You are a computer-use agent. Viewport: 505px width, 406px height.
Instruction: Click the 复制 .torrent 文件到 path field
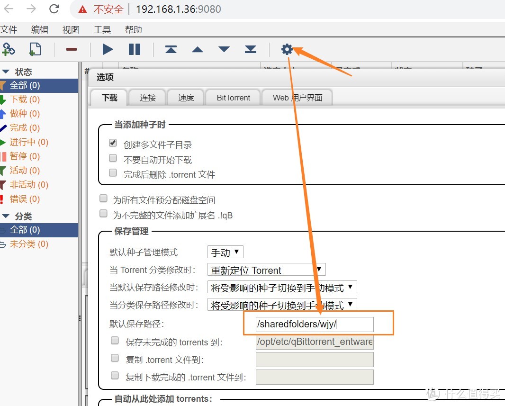[x=315, y=359]
